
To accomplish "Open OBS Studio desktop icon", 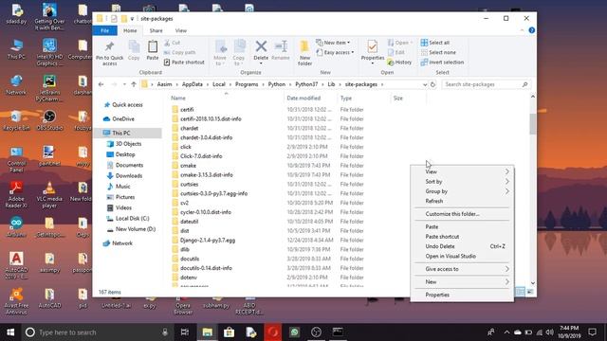I will (49, 120).
